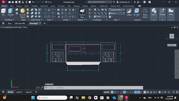Viewport: 179px width, 101px height.
Task: Select the Box solid tool
Action: [3, 12]
